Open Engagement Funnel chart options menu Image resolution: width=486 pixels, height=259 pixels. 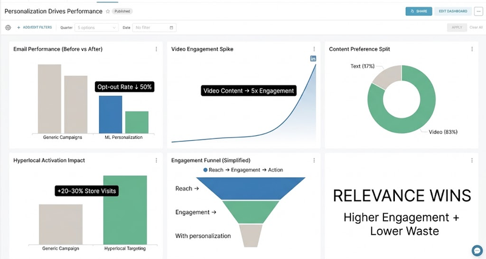314,160
